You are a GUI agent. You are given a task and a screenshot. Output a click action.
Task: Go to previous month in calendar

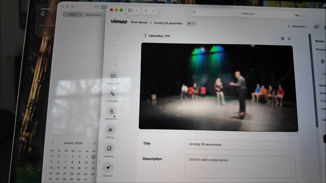[53, 143]
